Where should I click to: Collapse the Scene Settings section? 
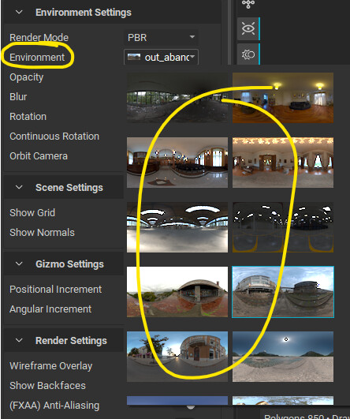click(x=19, y=187)
